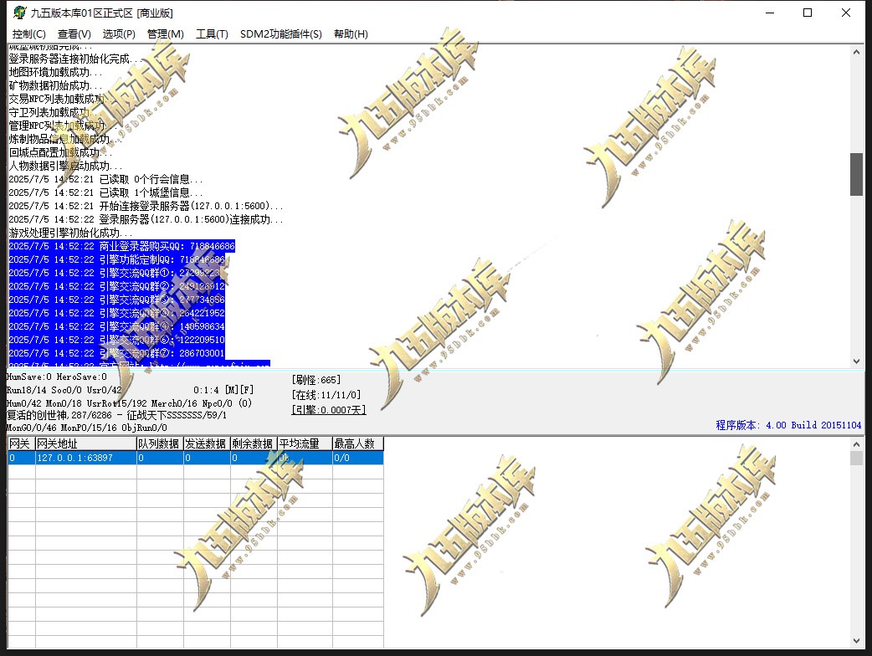Click the Hum0/42 Mon0/18 UsrRot15/192 status line
The height and width of the screenshot is (656, 872).
129,403
